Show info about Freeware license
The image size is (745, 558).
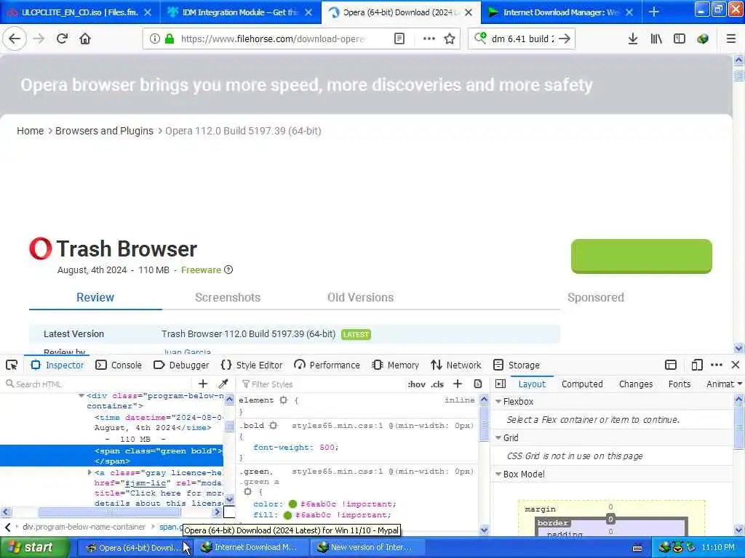228,270
